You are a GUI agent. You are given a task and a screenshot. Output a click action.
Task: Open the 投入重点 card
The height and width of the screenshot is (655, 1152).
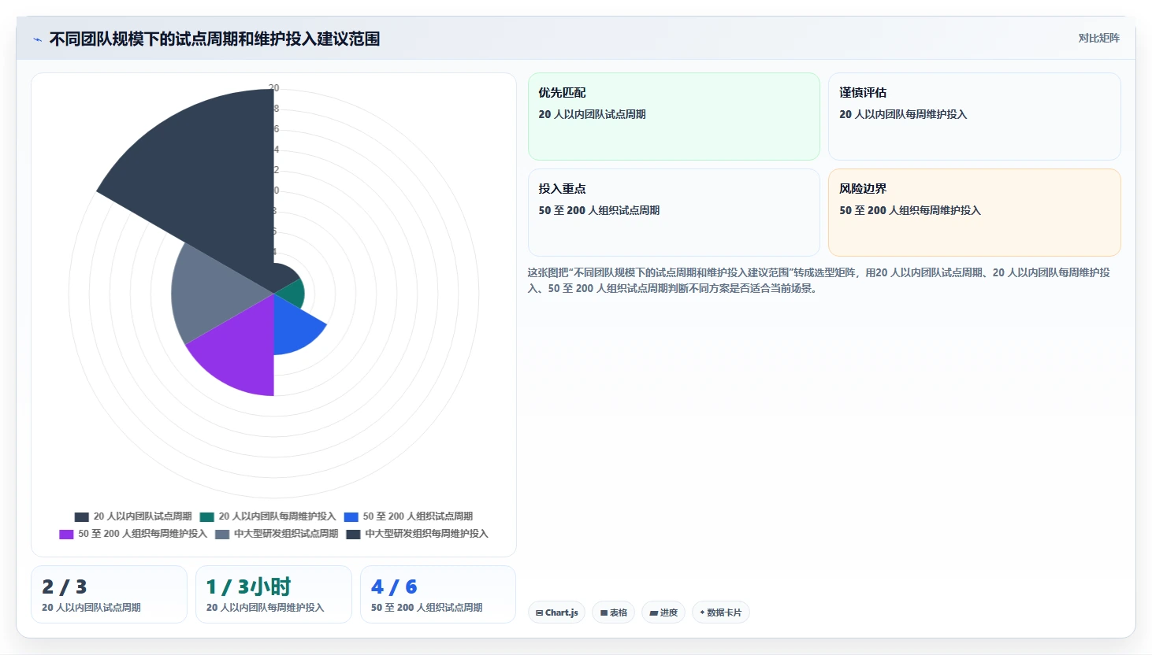tap(674, 213)
